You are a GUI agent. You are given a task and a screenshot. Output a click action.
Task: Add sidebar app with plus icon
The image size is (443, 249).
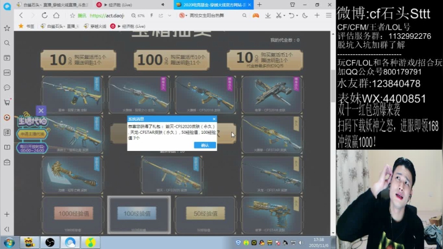pyautogui.click(x=7, y=214)
